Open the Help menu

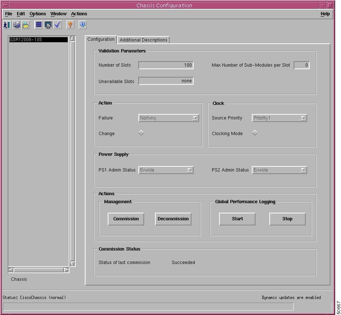(x=325, y=14)
